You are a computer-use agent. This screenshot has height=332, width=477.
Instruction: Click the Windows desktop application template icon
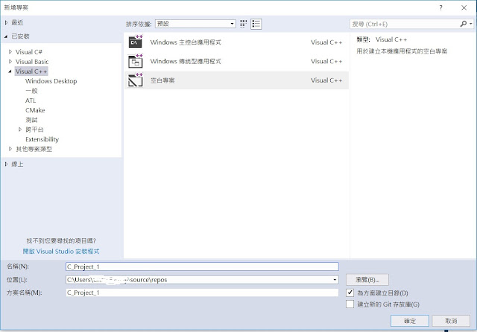click(136, 61)
